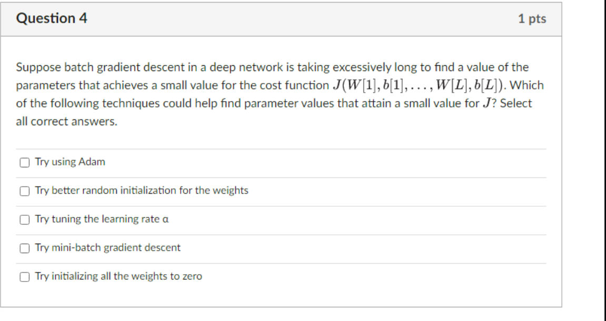Viewport: 606px width, 321px height.
Task: Select 'Try mini-batch gradient descent' checkbox
Action: coord(24,247)
